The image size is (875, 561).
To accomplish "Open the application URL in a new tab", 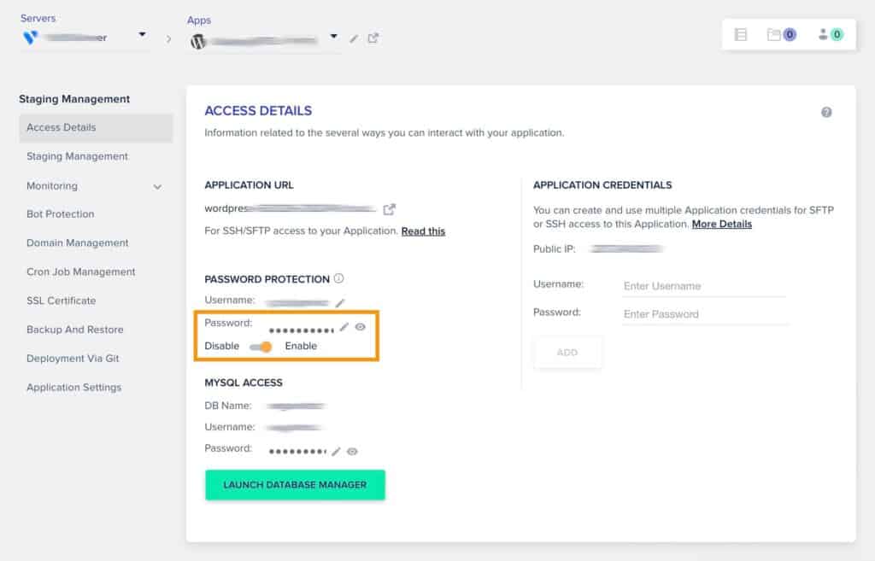I will pos(391,209).
